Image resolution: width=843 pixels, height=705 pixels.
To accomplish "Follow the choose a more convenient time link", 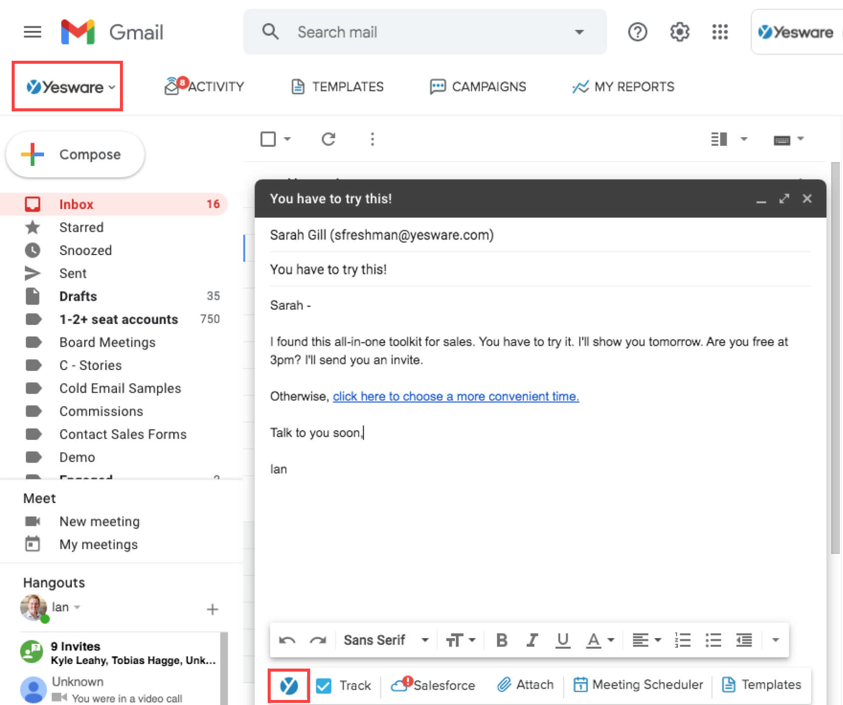I will coord(455,396).
